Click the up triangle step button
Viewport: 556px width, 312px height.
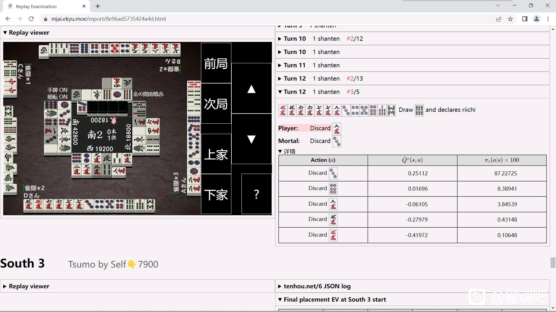[251, 88]
